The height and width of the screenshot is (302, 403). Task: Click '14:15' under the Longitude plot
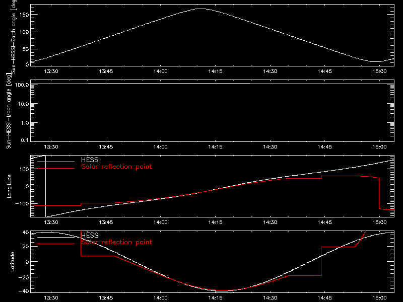click(215, 222)
